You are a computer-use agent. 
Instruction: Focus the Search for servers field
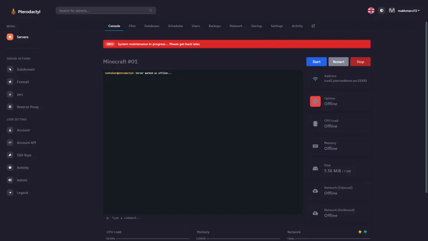[105, 11]
